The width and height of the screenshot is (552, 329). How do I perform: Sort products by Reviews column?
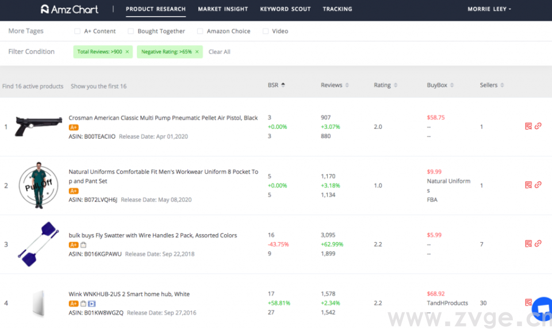tap(335, 85)
